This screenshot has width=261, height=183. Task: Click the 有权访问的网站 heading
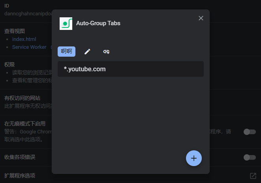[x=22, y=98]
